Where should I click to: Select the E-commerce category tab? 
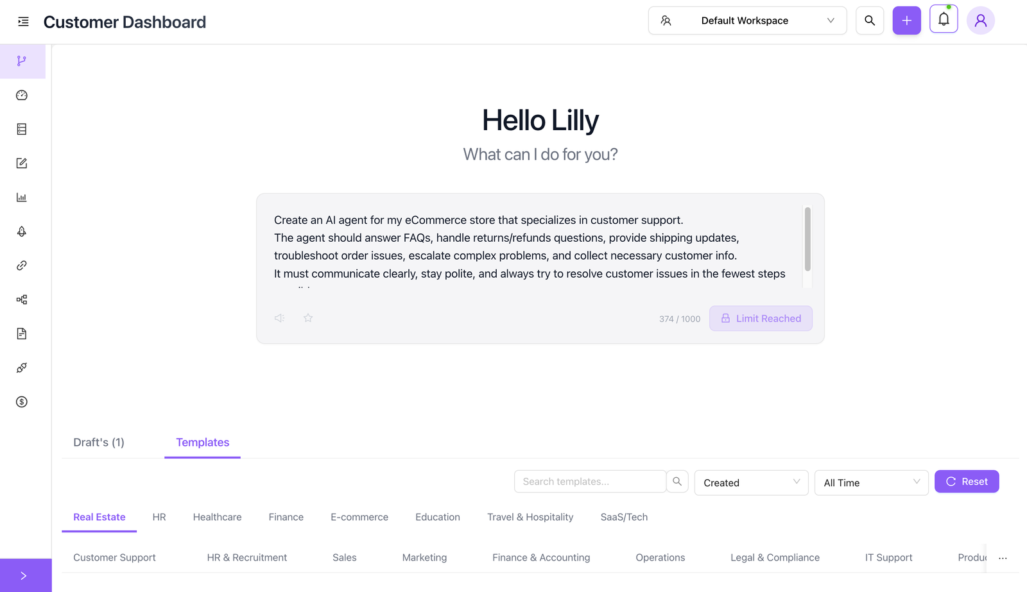click(x=359, y=517)
